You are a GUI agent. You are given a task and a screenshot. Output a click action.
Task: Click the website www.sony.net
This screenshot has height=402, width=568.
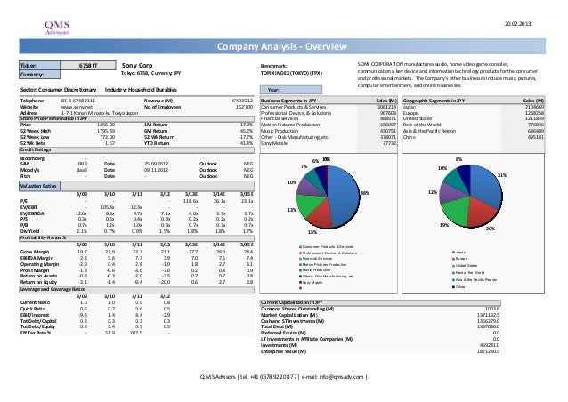tap(77, 107)
